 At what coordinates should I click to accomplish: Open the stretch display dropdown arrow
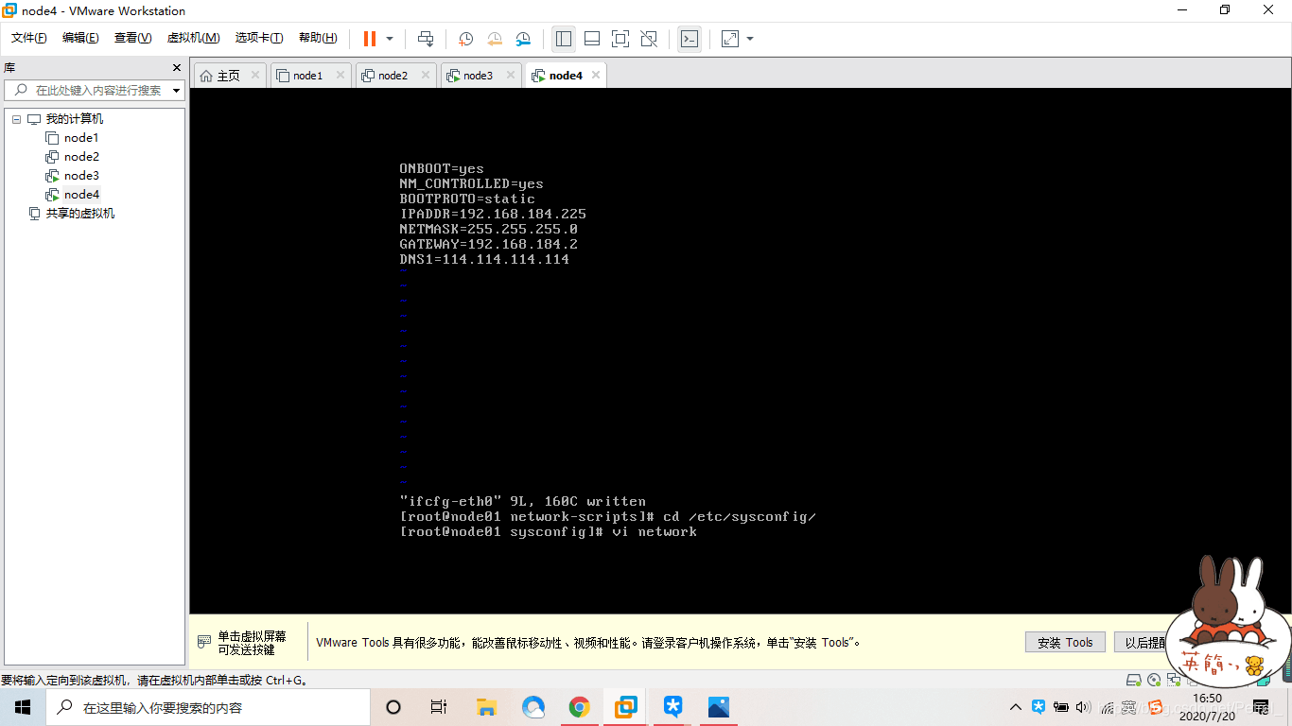coord(750,39)
